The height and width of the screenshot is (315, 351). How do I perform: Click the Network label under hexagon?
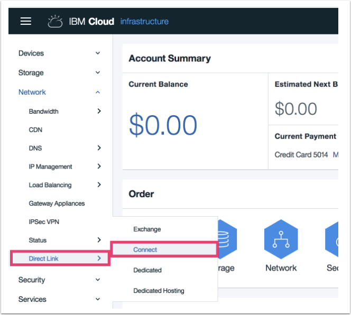pyautogui.click(x=281, y=268)
